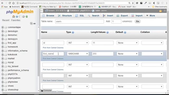Click the Add columns number field

[x=116, y=21]
